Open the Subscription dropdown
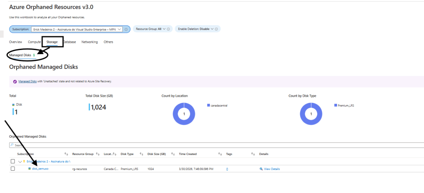The image size is (424, 193). (x=77, y=29)
